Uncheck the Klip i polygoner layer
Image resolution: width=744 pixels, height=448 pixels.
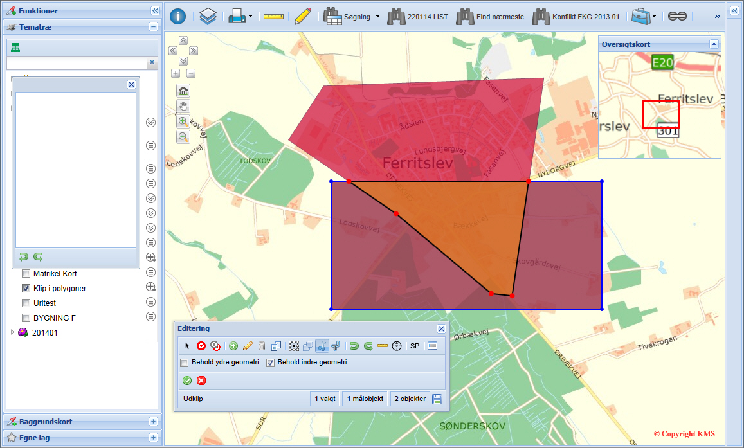26,288
